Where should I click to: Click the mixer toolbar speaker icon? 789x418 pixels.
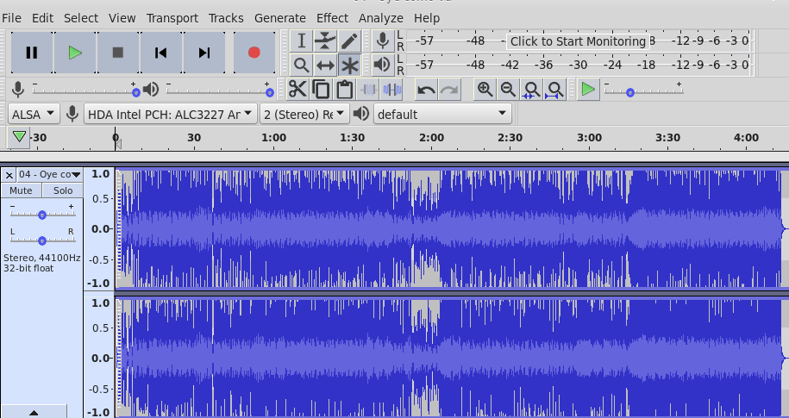(x=151, y=90)
